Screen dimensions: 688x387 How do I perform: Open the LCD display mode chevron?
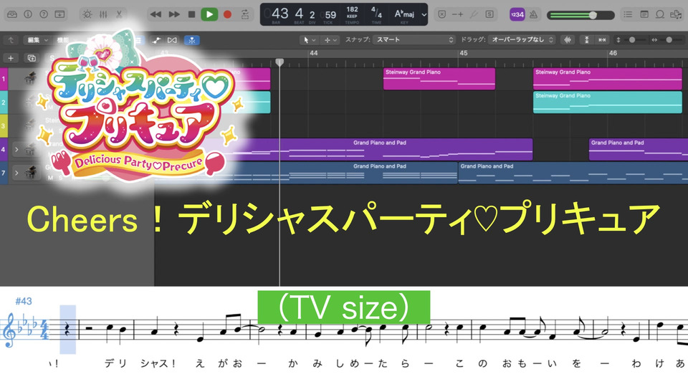coord(424,14)
